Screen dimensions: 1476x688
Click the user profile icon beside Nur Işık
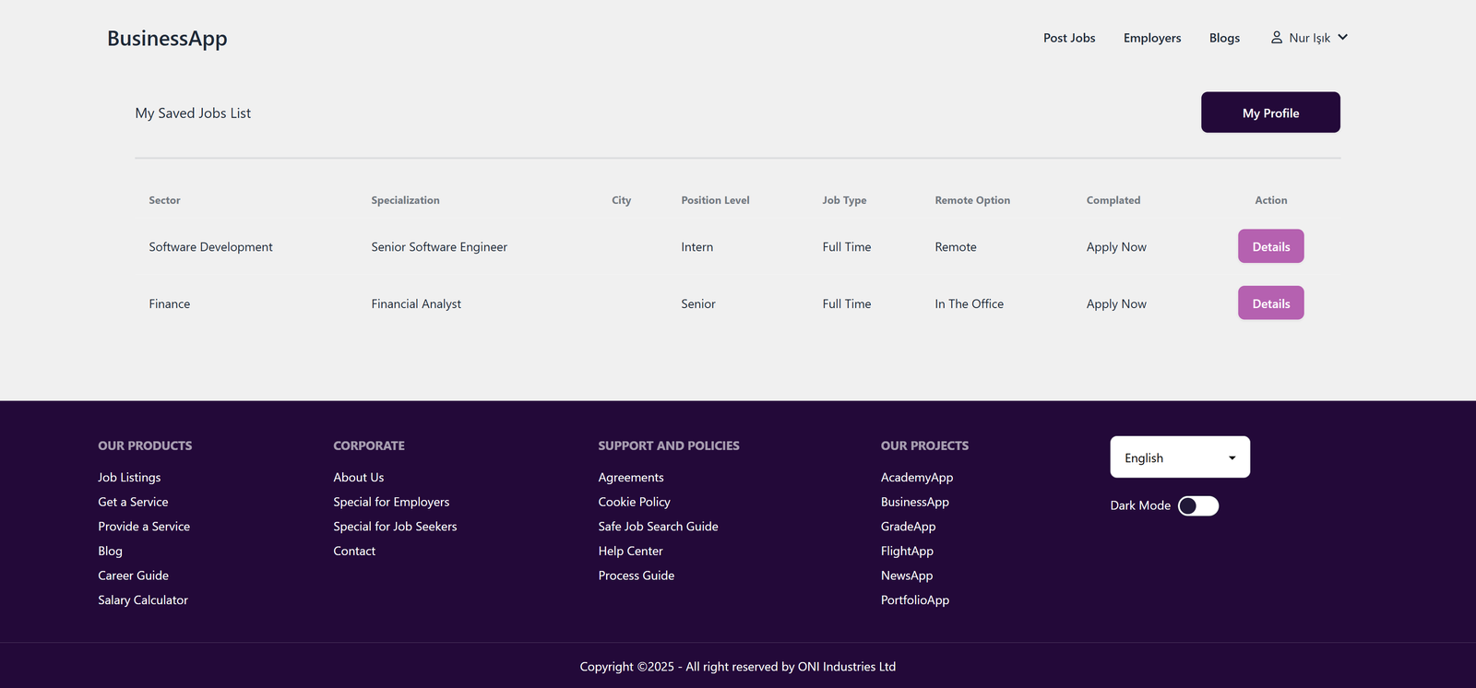1276,38
